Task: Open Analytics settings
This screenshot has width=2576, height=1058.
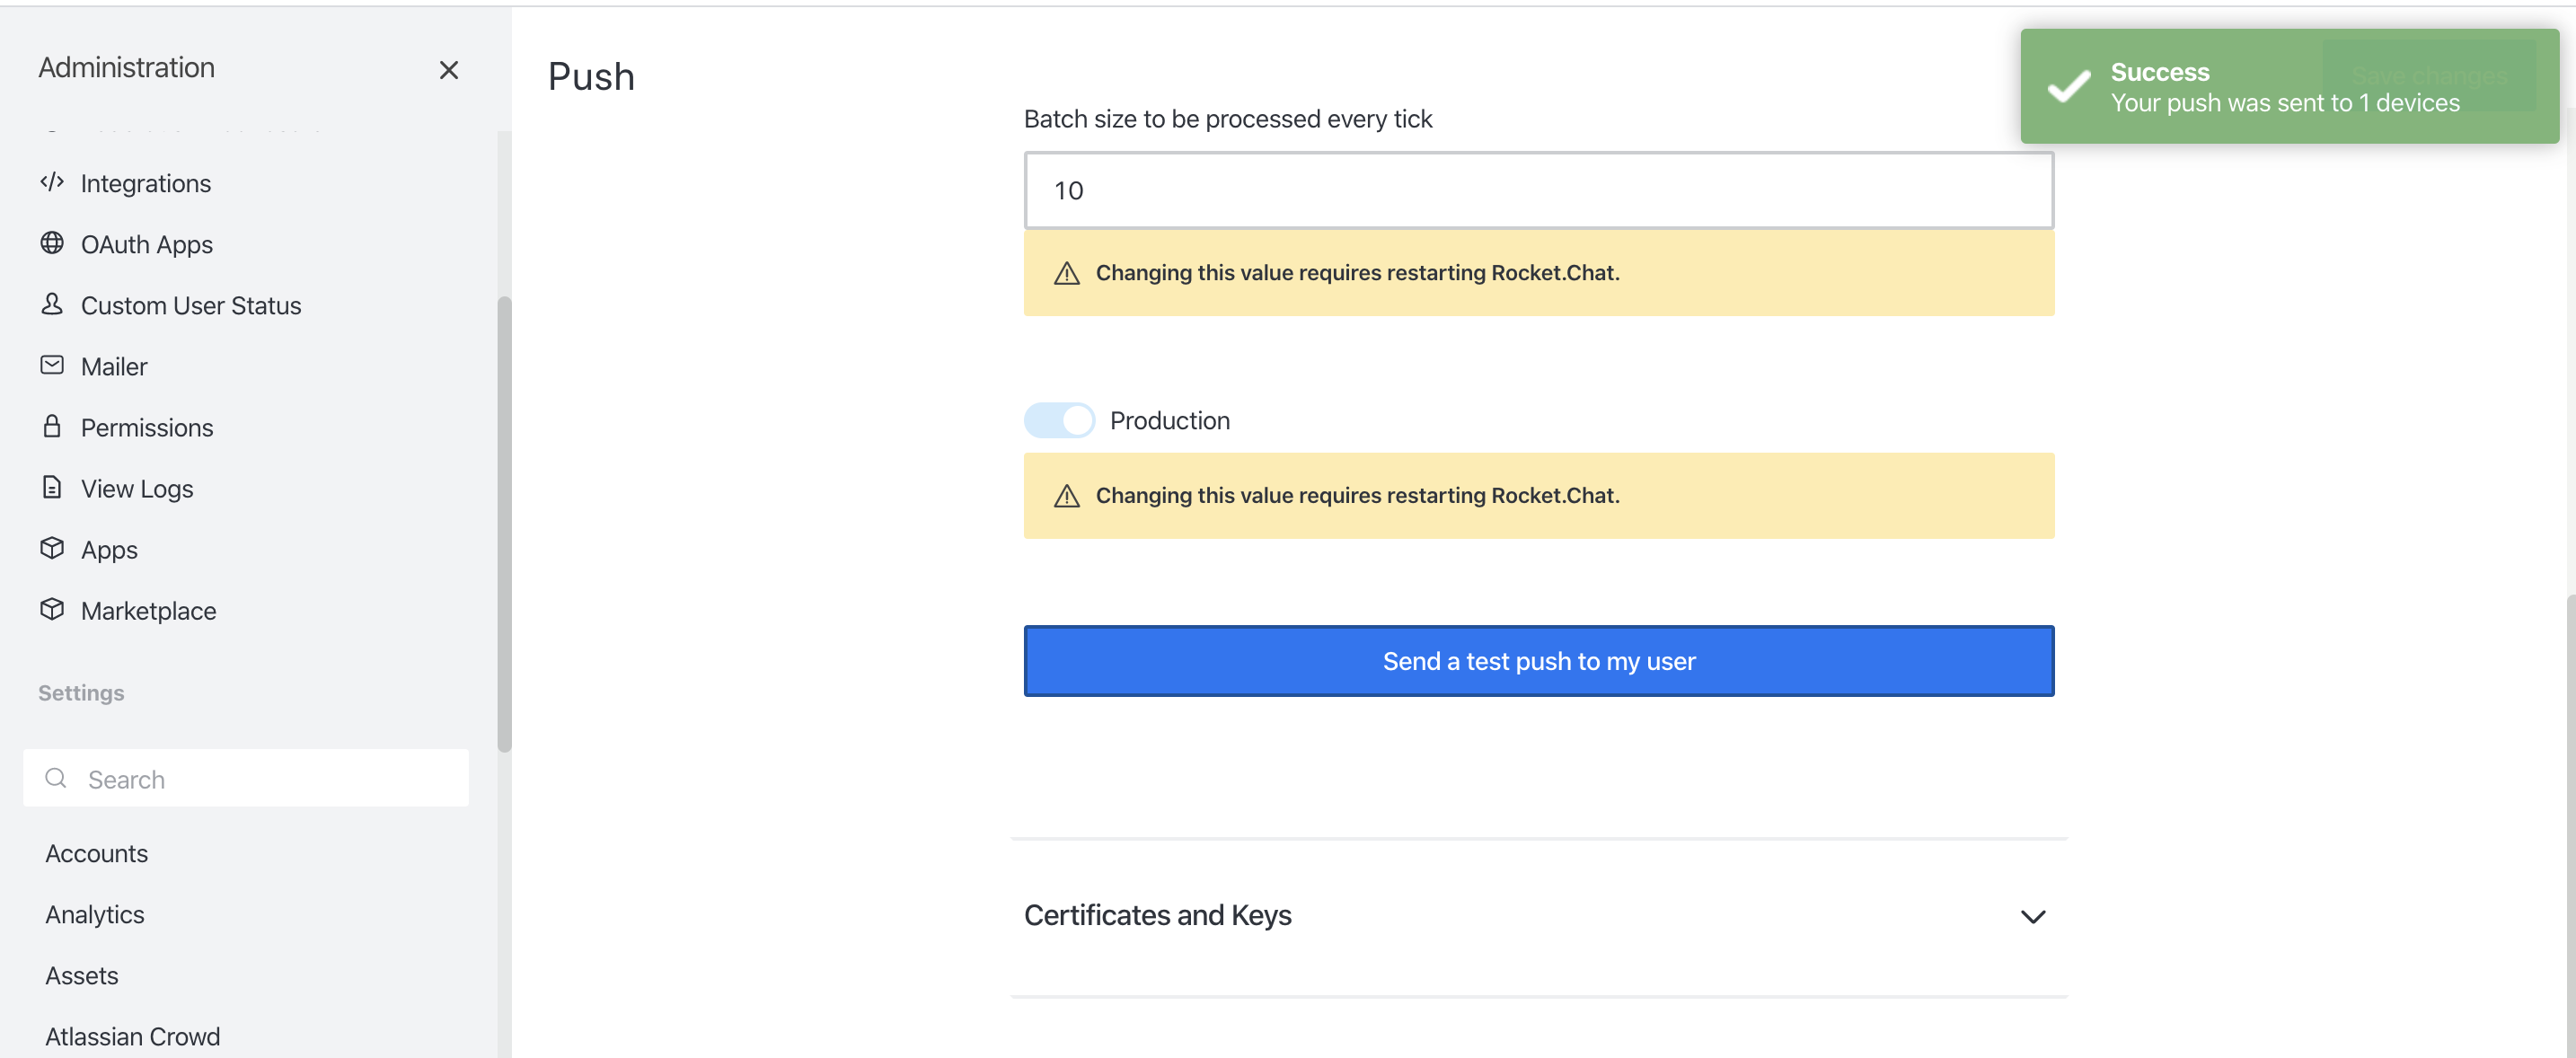Action: (94, 914)
